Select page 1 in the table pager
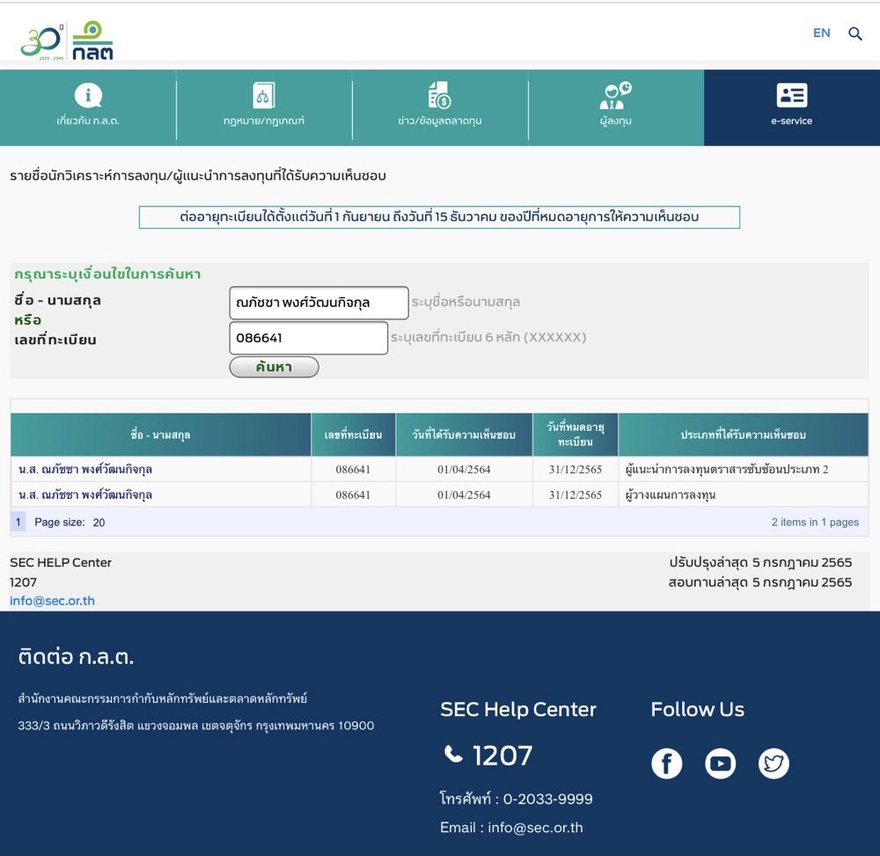This screenshot has height=856, width=880. [18, 522]
